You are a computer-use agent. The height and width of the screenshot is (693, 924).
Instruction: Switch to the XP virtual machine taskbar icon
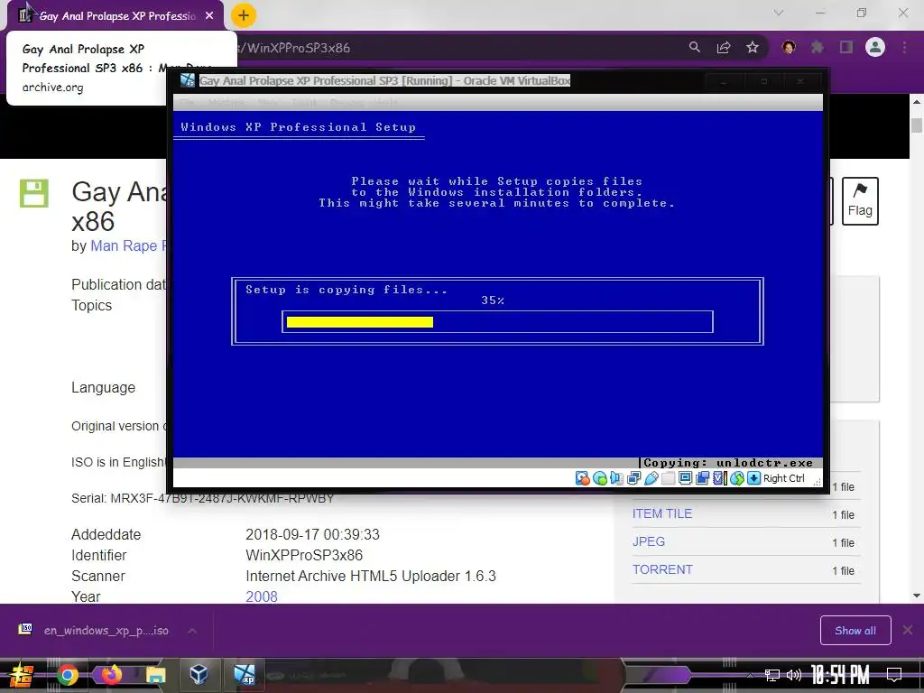click(244, 675)
